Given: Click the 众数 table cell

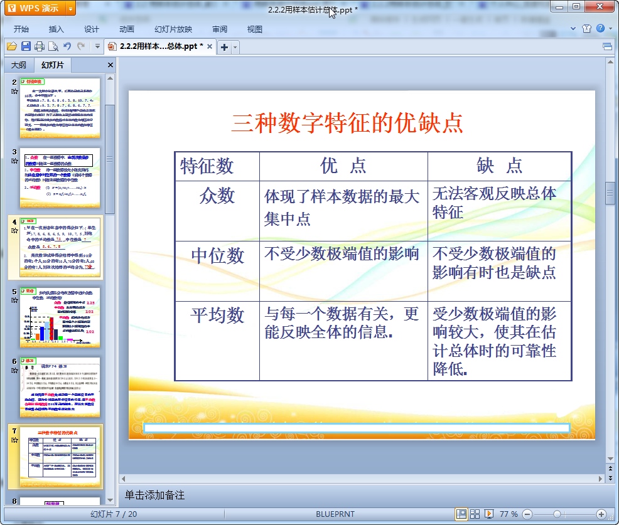Looking at the screenshot, I should (217, 211).
